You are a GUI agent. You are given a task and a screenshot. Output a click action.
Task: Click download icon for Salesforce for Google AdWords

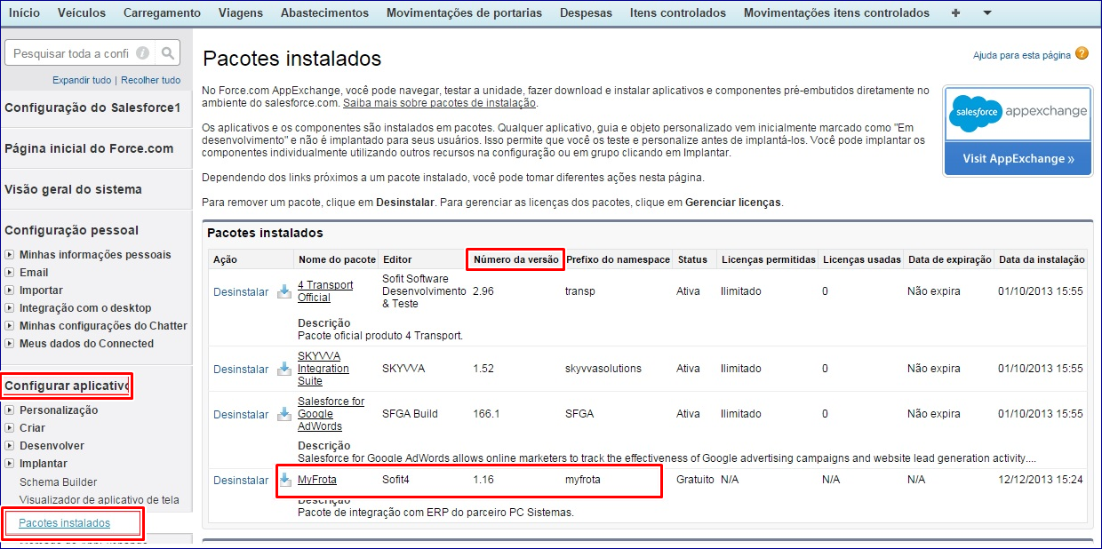[284, 414]
